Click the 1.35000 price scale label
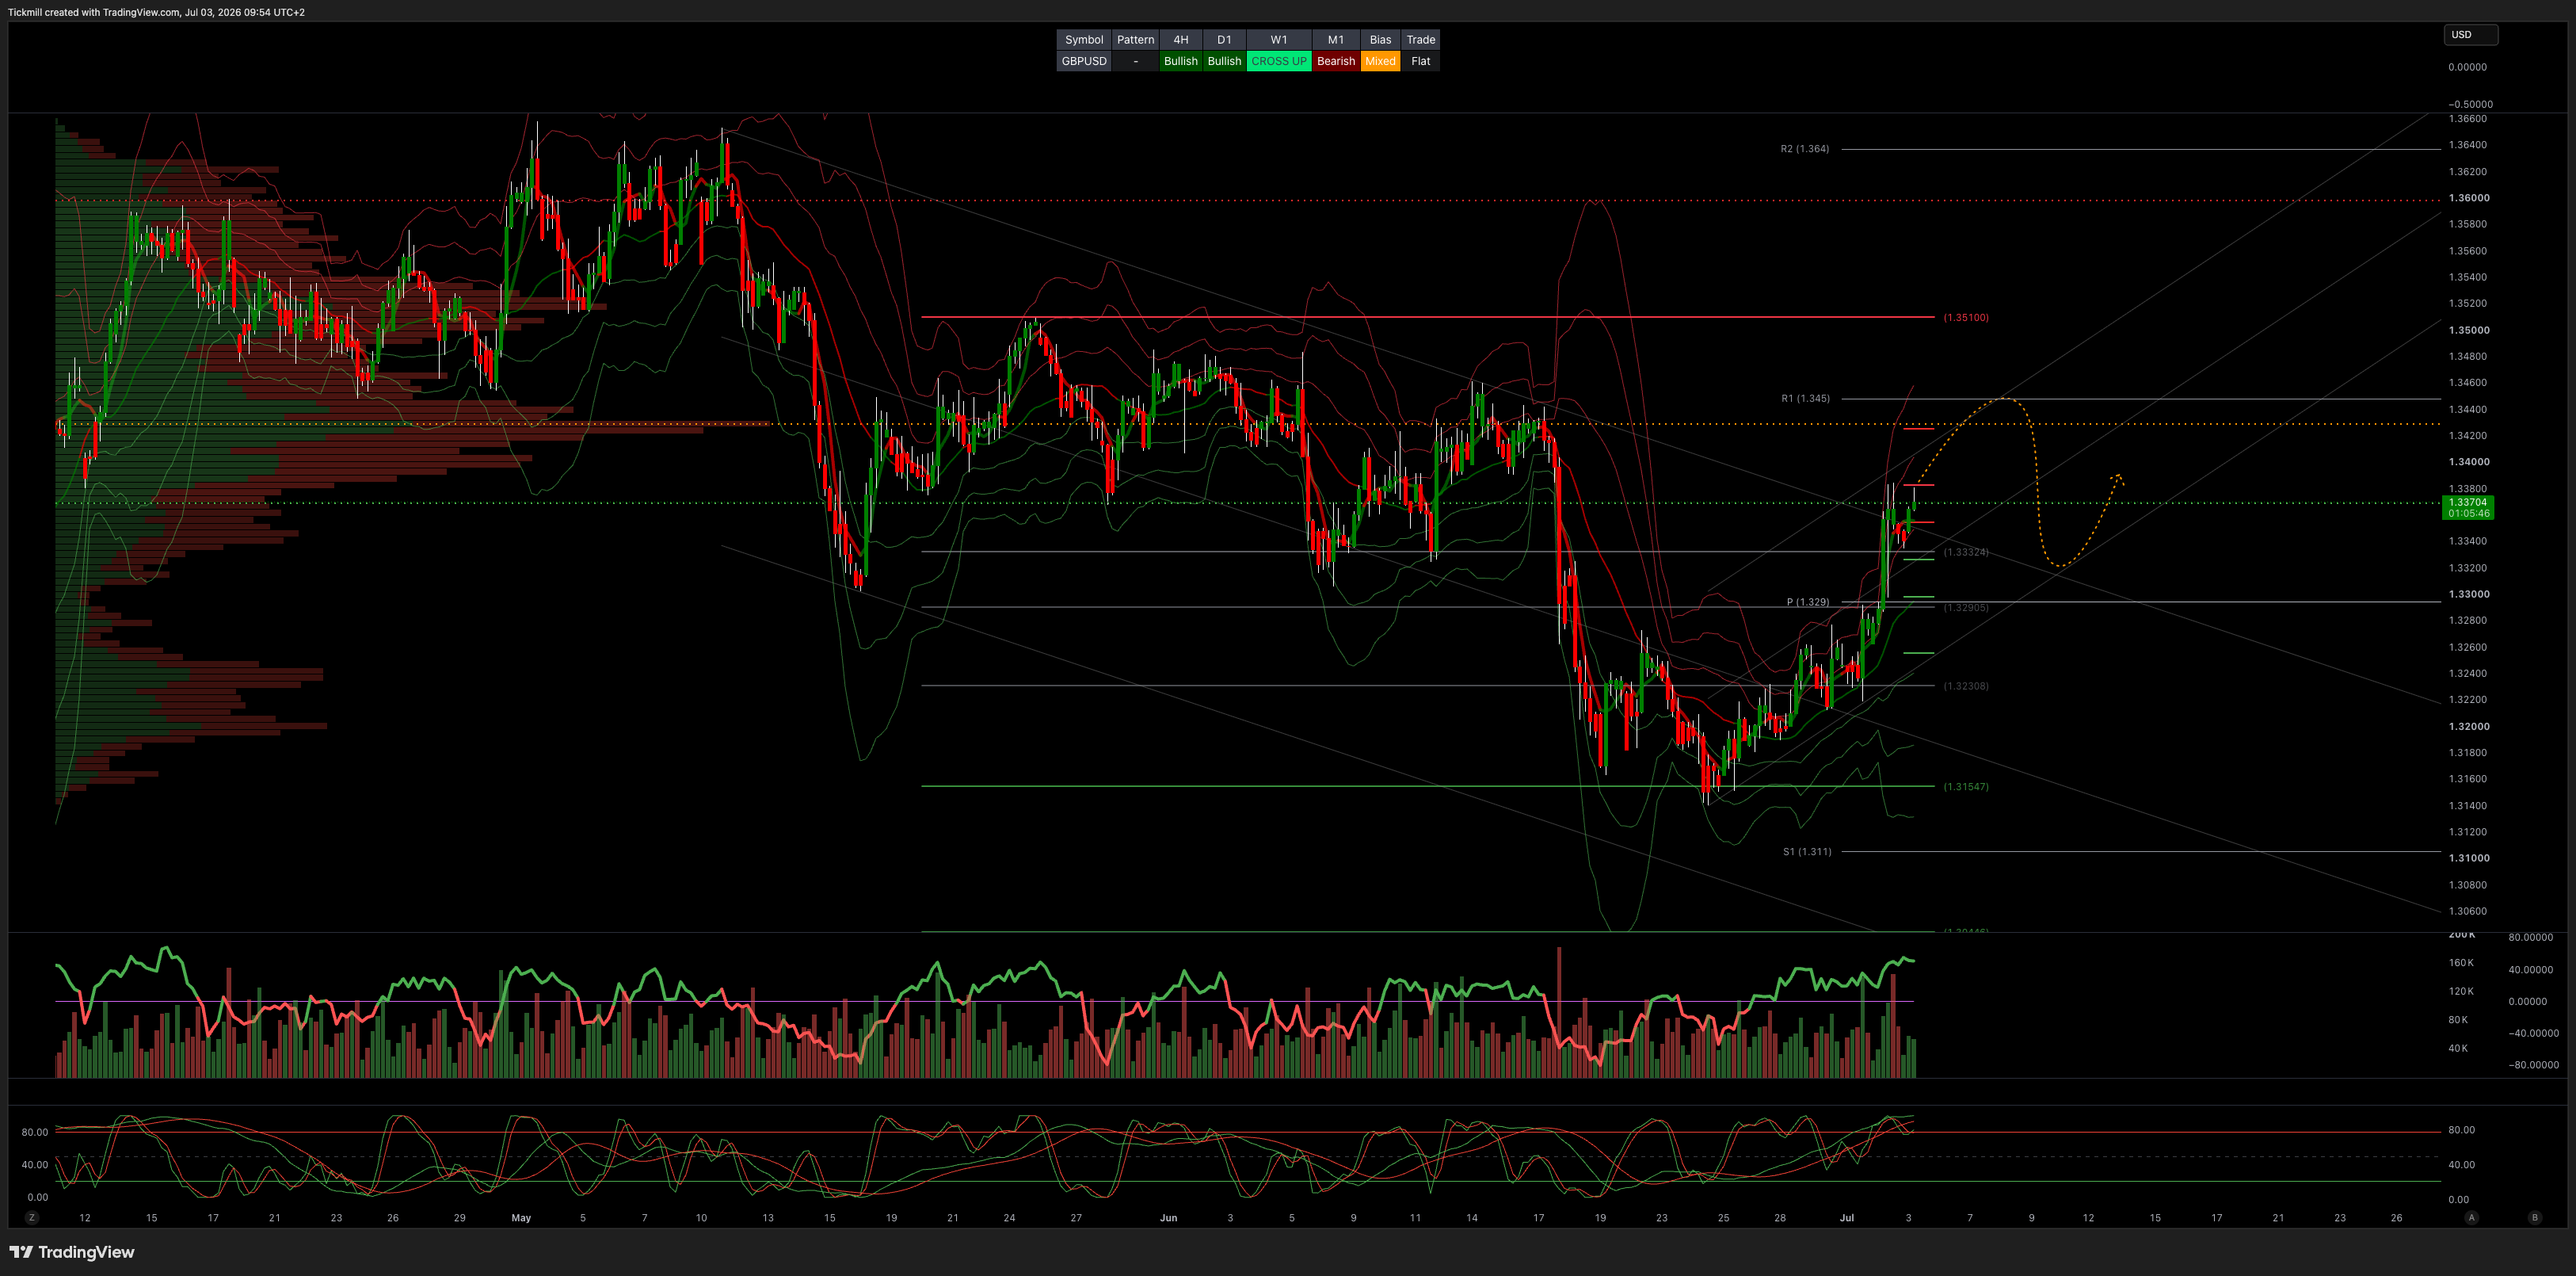2576x1276 pixels. [x=2469, y=330]
